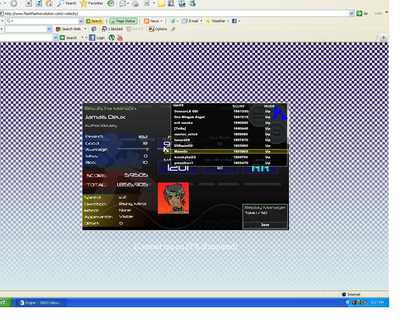Click the Print icon in toolbar
The width and height of the screenshot is (407, 326).
point(135,4)
